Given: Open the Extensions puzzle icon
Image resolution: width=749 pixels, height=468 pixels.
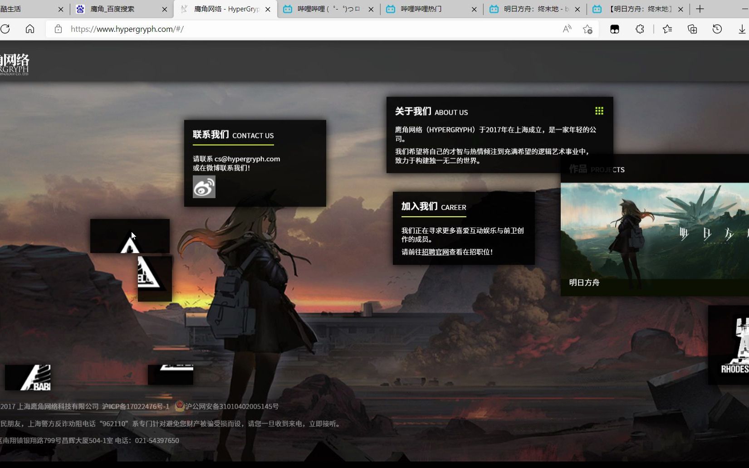Looking at the screenshot, I should coord(640,29).
